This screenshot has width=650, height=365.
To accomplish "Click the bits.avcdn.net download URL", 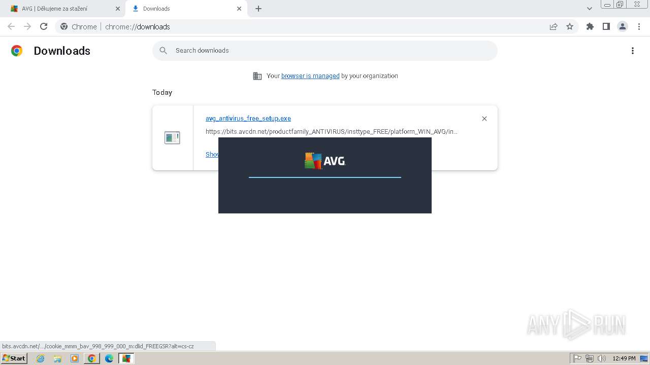I will point(332,132).
